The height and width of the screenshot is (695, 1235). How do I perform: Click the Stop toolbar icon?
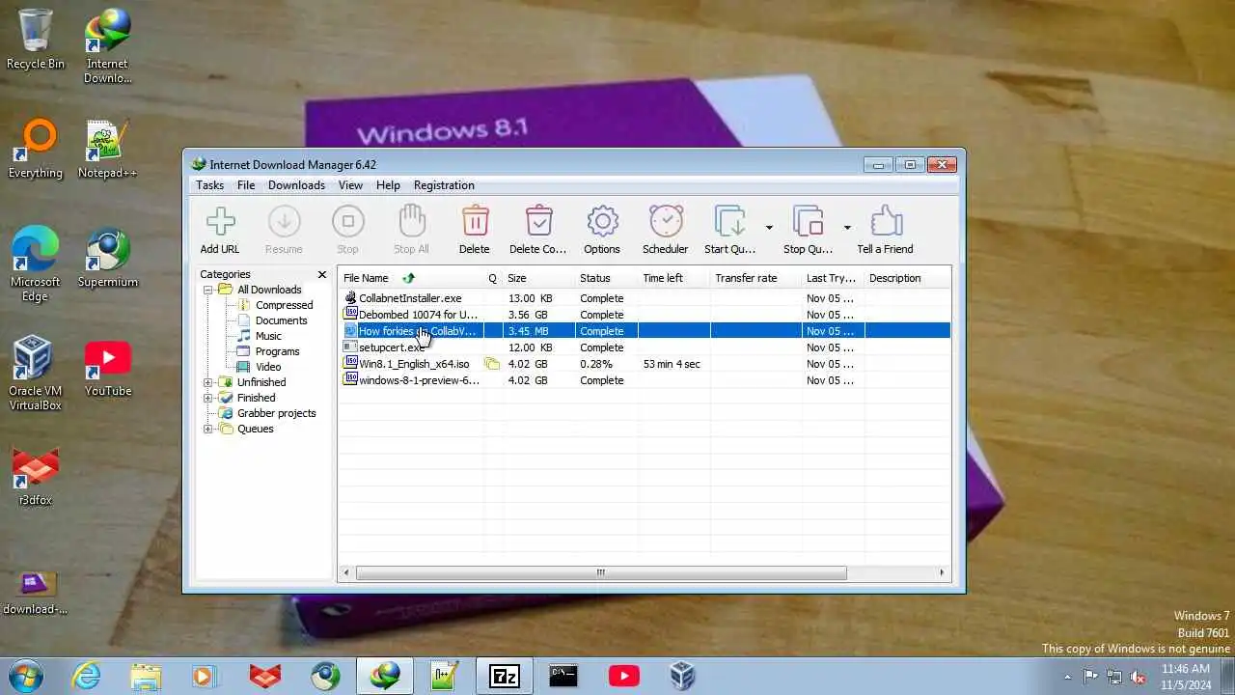coord(347,222)
